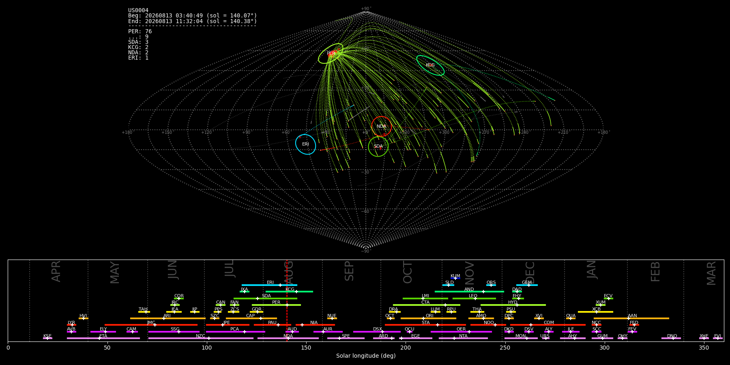Click the GEM shower bar in timeline

click(x=527, y=285)
